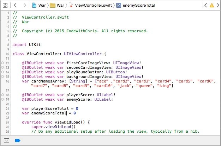This screenshot has height=146, width=221.
Task: Go forward to next file
Action: tap(24, 6)
